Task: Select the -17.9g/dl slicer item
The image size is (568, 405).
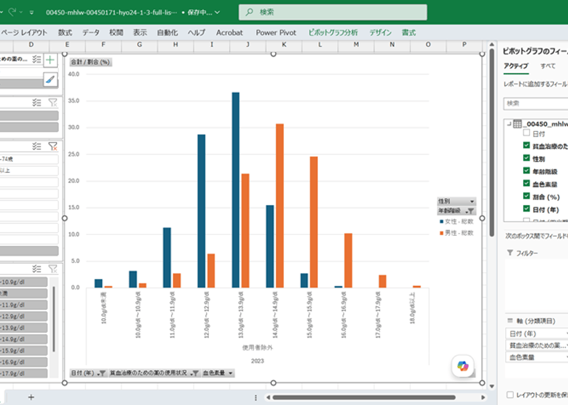Action: (23, 373)
